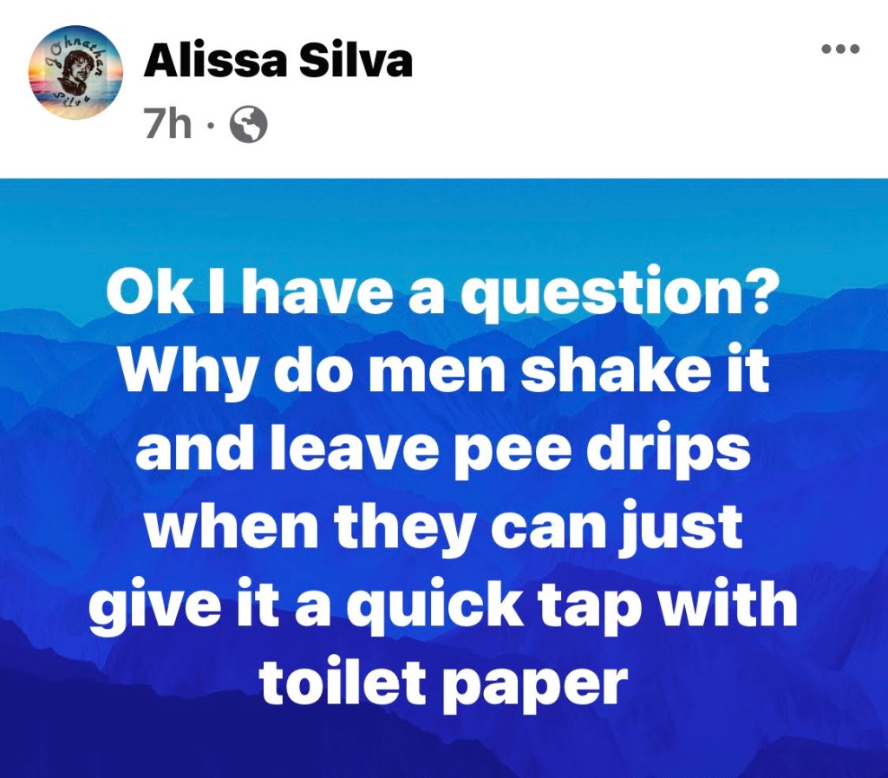Open the circular Johnathan Silva profile picture
The height and width of the screenshot is (778, 888).
(x=75, y=73)
